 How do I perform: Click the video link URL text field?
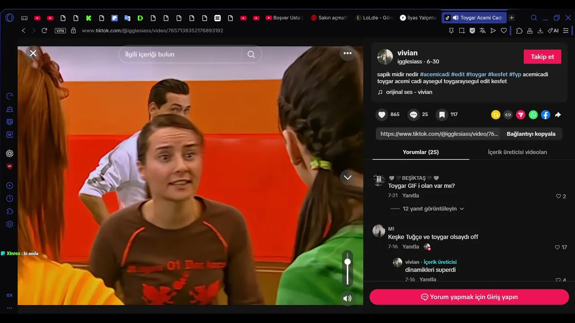pyautogui.click(x=439, y=134)
